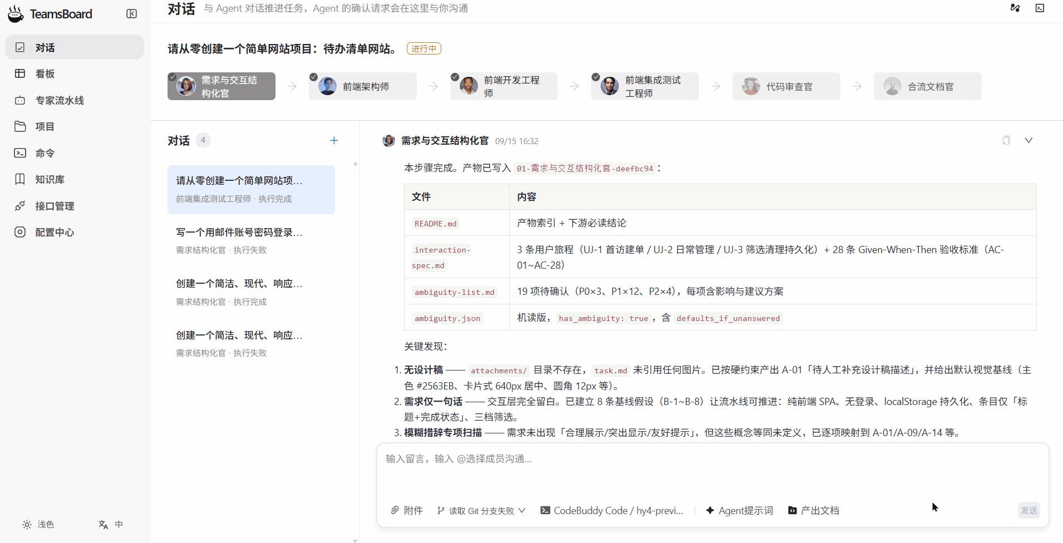Viewport: 1063px width, 543px height.
Task: Click the message timestamp 09/15 16:32
Action: [x=516, y=141]
